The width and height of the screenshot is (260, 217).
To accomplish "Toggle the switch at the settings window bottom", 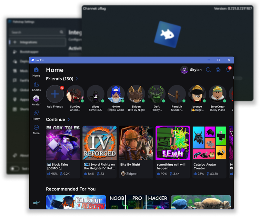I will (15, 169).
